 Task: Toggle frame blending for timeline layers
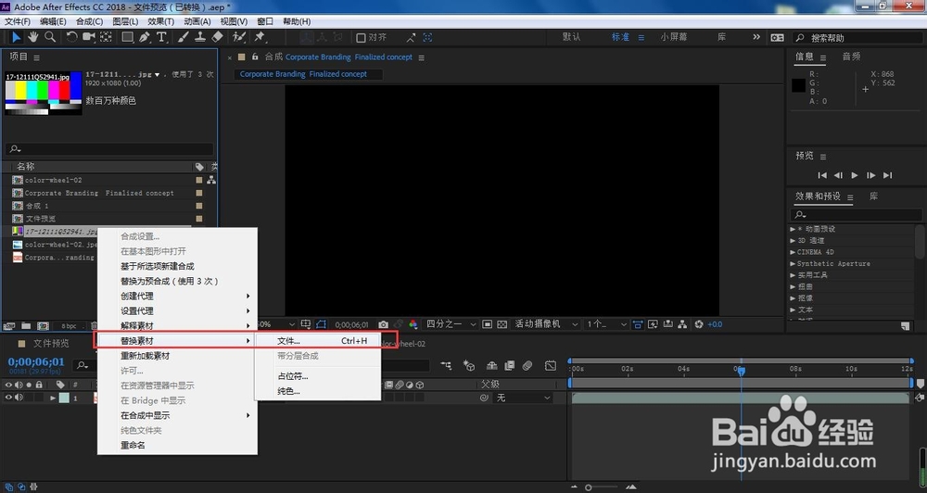(x=509, y=366)
